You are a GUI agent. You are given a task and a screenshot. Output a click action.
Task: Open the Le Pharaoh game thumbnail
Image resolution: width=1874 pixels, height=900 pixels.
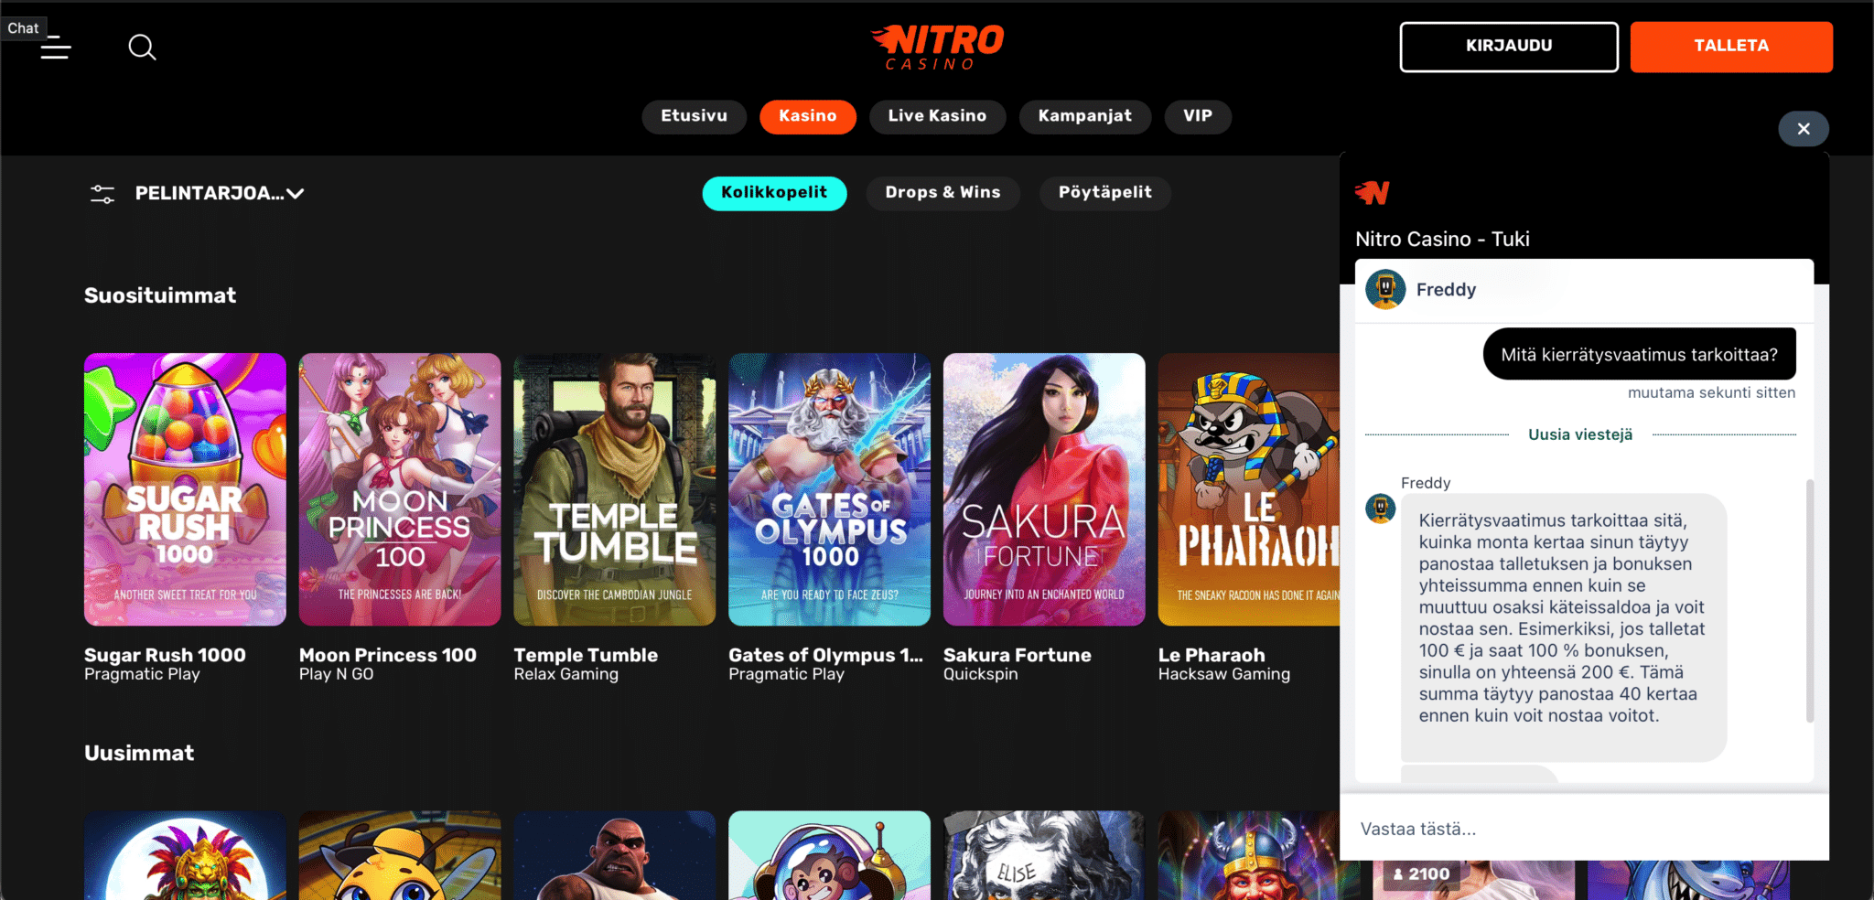(1249, 489)
